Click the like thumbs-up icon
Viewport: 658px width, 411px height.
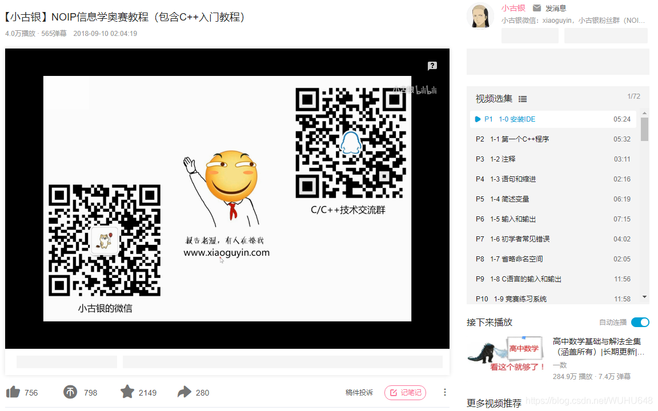click(13, 392)
